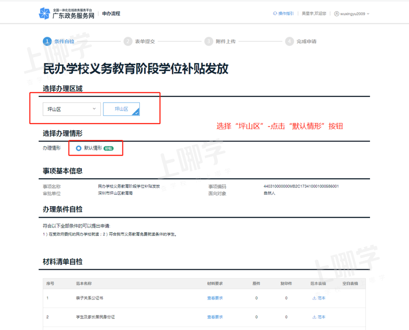This screenshot has height=330, width=409.
Task: Go to step 4 完成申请
Action: (301, 41)
